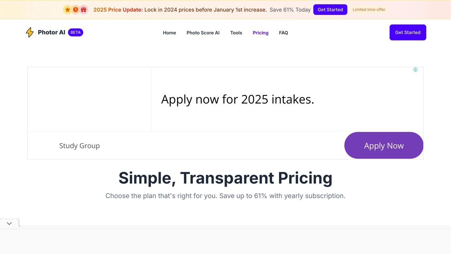
Task: Open the Home menu item
Action: coord(169,33)
